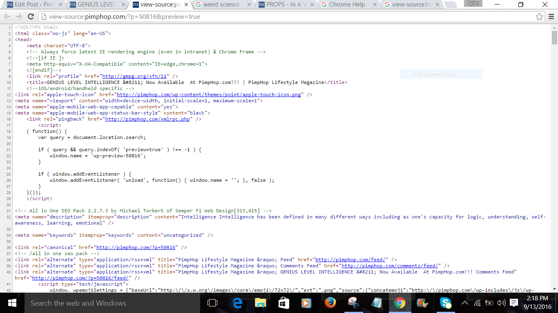558x313 pixels.
Task: Open the Windows Store taskbar icon
Action: (x=283, y=303)
